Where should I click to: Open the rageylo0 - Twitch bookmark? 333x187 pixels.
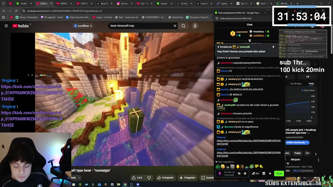tap(52, 17)
